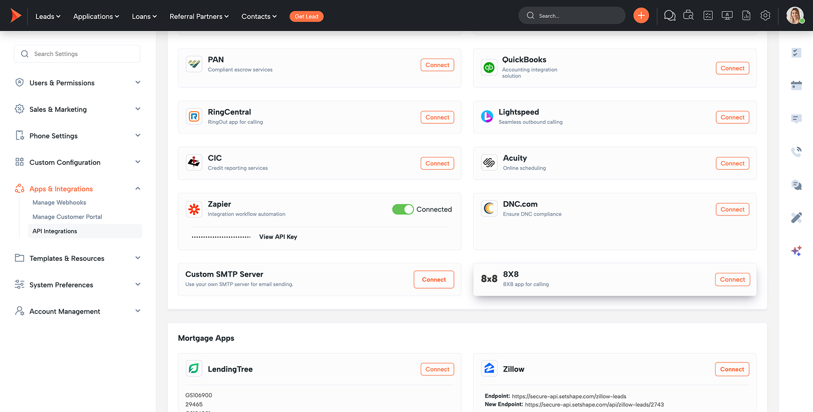This screenshot has width=813, height=412.
Task: Expand Templates & Resources section
Action: pyautogui.click(x=78, y=258)
